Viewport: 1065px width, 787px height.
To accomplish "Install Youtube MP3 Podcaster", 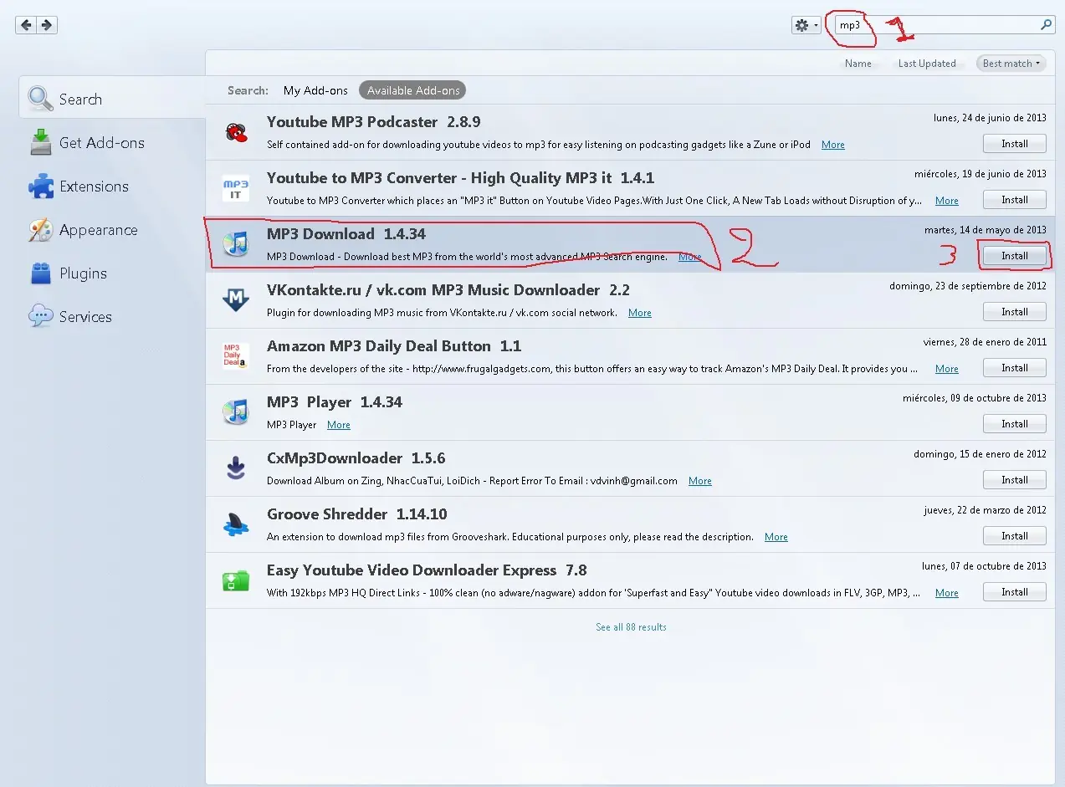I will (x=1014, y=144).
